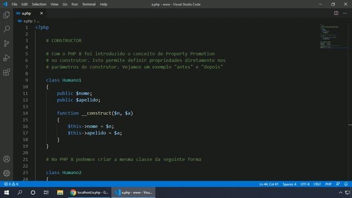Open File Explorer from the taskbar
Image resolution: width=352 pixels, height=198 pixels.
click(60, 193)
